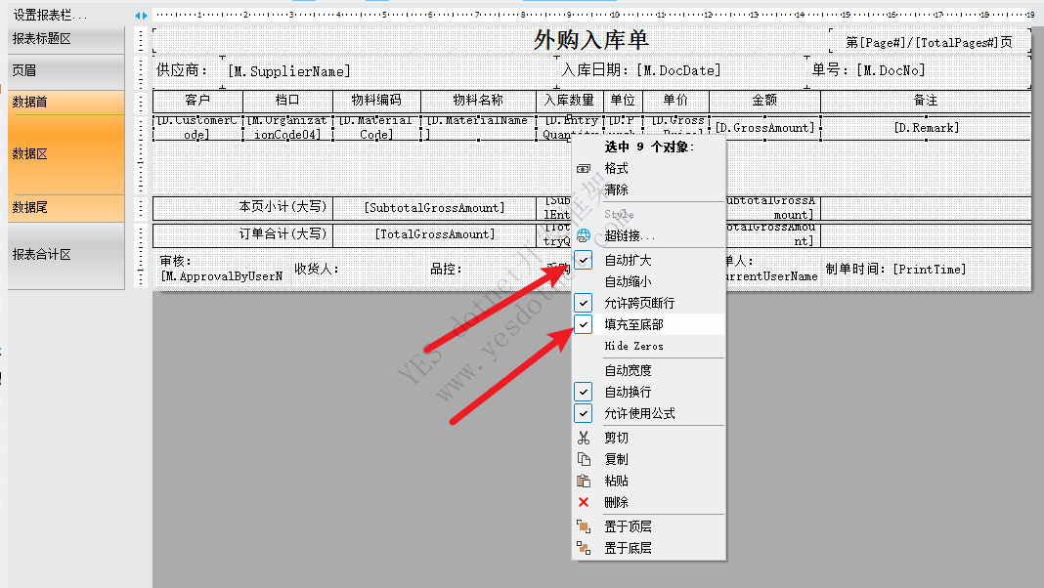Choose 清除 from the context menu
This screenshot has height=588, width=1044.
tap(616, 189)
